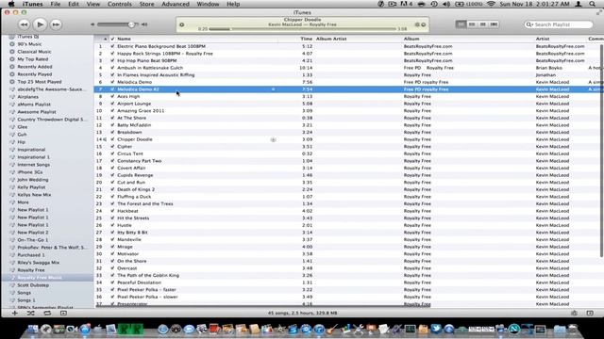604x339 pixels.
Task: Open GarageBand guitar icon in Dock
Action: (x=332, y=329)
